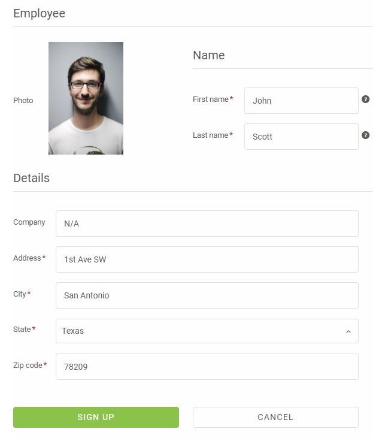Select the Zip code field with 78209
This screenshot has width=382, height=438.
tap(207, 367)
